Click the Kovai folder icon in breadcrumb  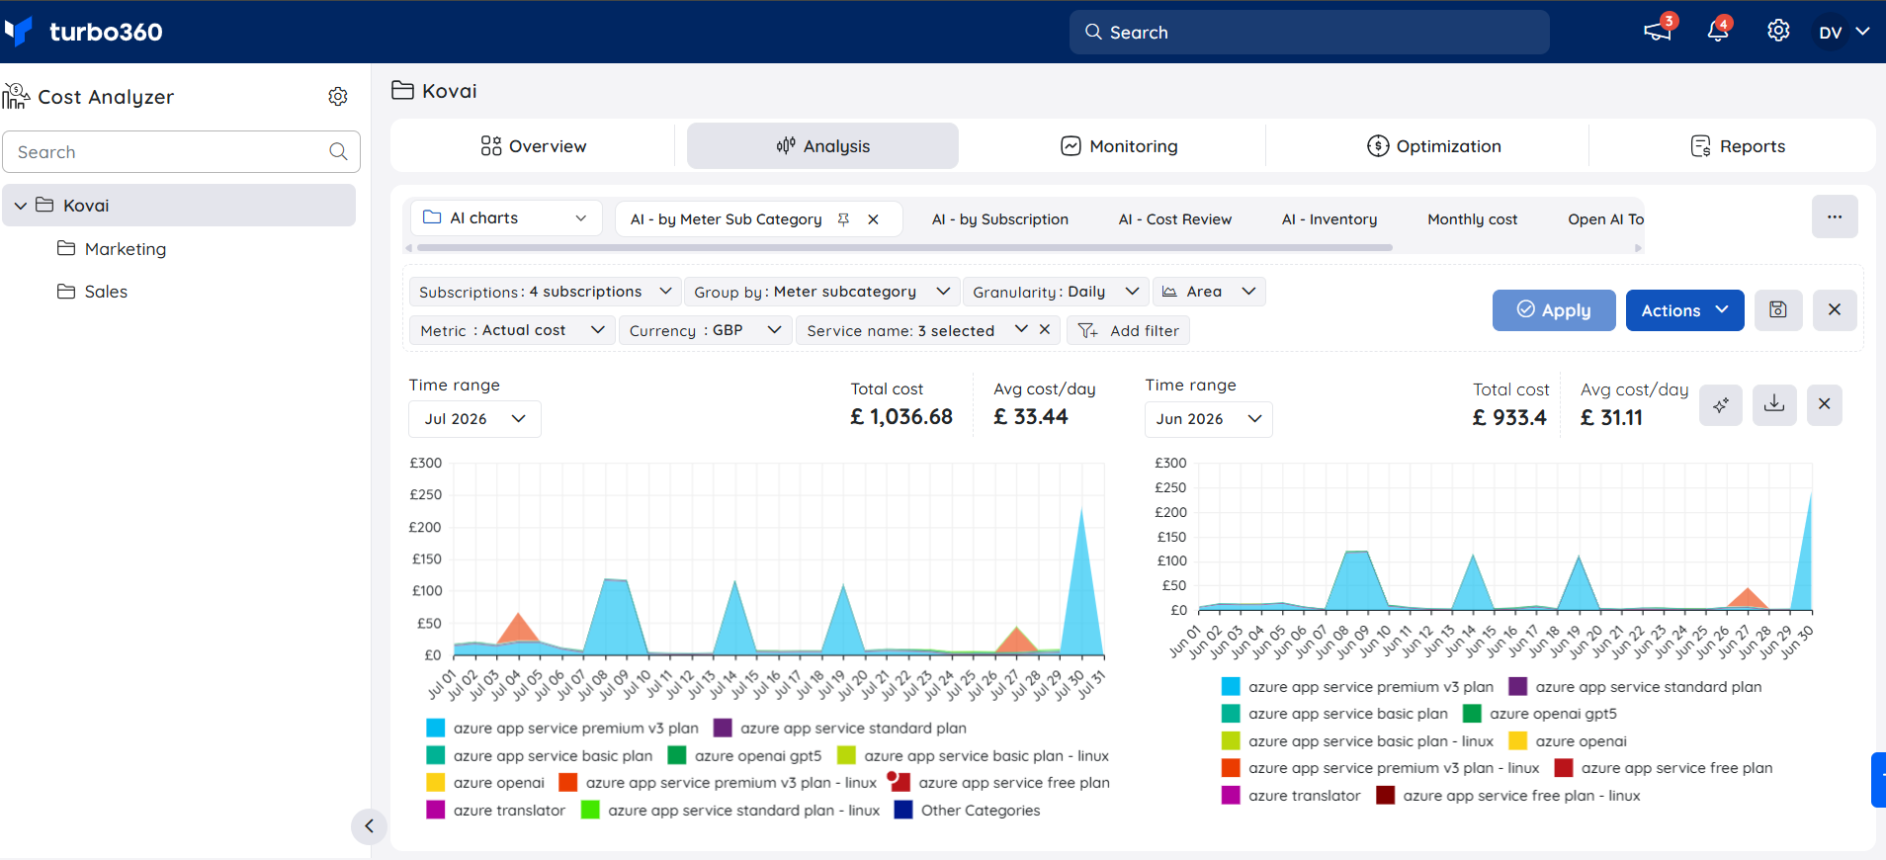[402, 91]
